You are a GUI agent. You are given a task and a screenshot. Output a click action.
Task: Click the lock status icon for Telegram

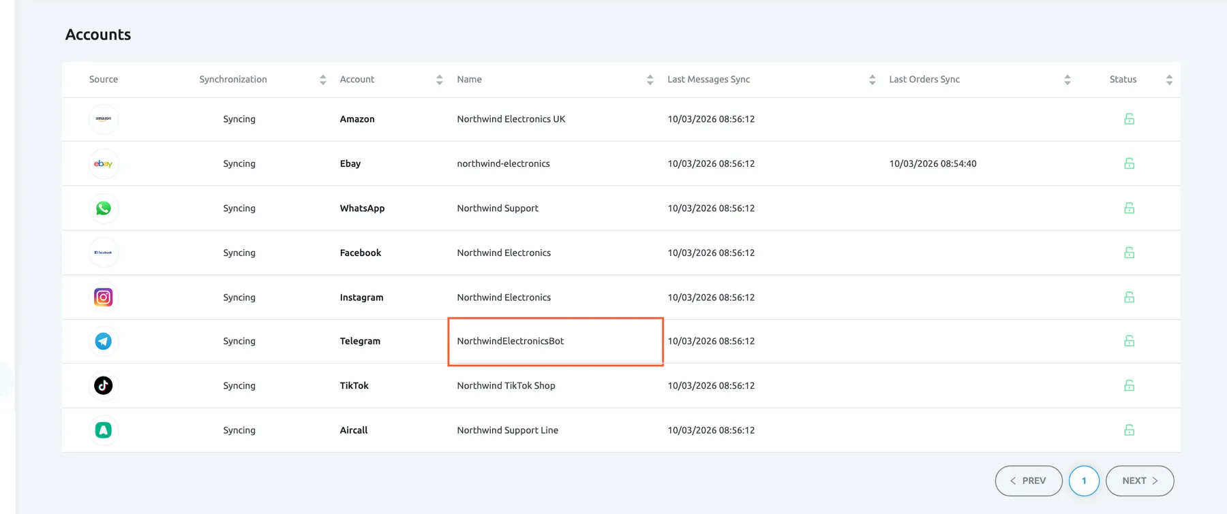tap(1130, 341)
